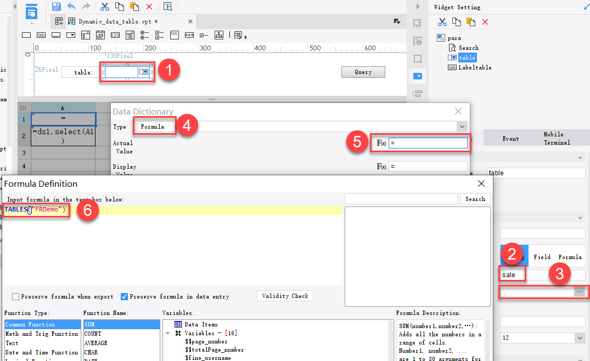Select the Save icon in the toolbar
The image size is (590, 361).
click(x=57, y=5)
